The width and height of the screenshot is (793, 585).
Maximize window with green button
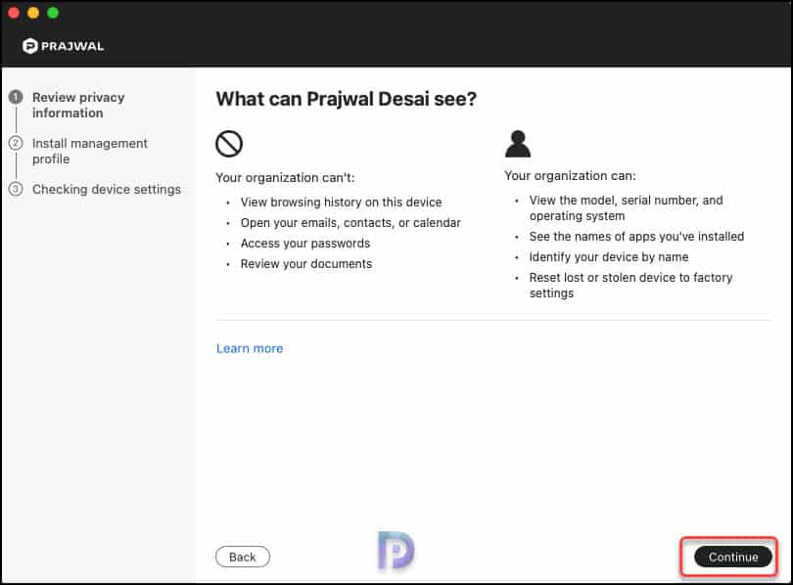(53, 13)
